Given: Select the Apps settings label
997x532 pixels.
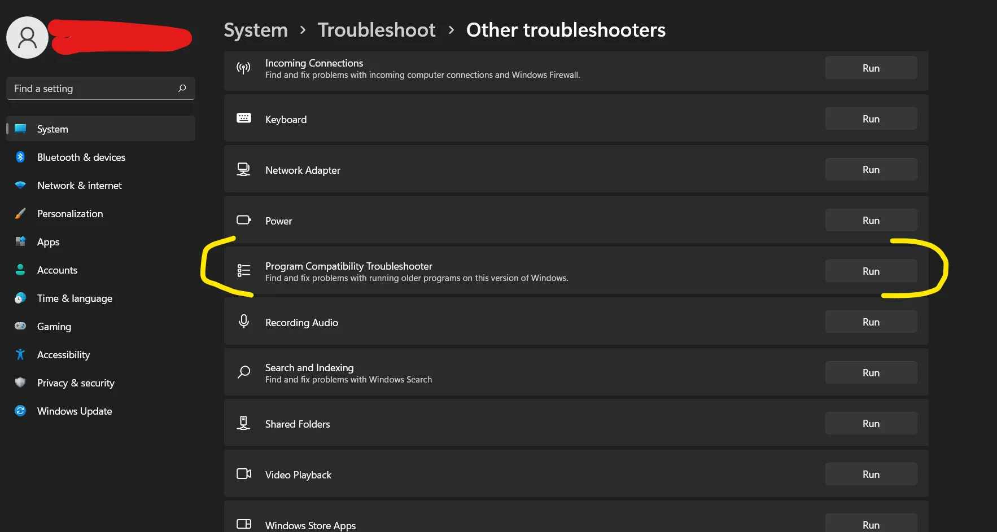Looking at the screenshot, I should pos(48,242).
